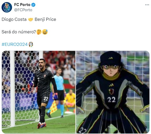
Task: Click the 22 on Diogo Costa's shorts
Action: 46,99
